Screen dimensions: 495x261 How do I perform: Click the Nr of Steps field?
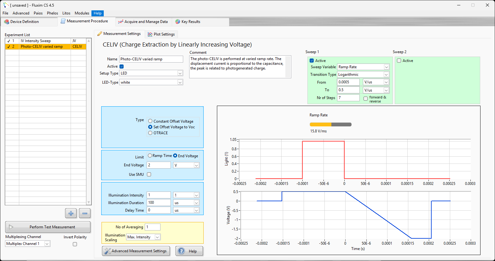(x=348, y=98)
